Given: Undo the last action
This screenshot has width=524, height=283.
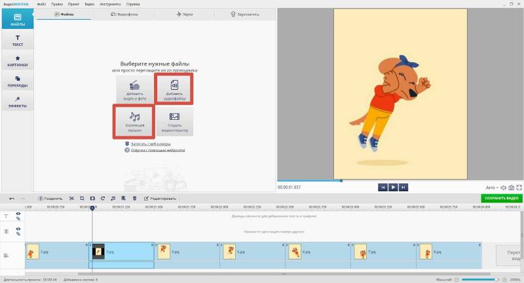Looking at the screenshot, I should click(x=12, y=198).
